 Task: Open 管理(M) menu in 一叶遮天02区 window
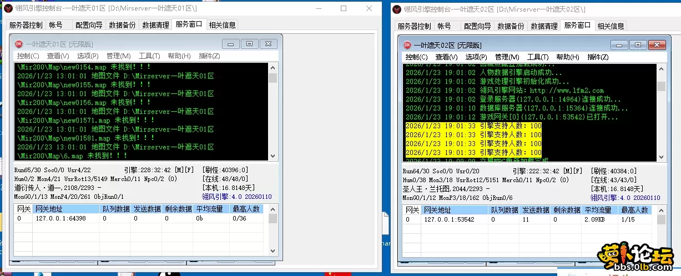(507, 57)
